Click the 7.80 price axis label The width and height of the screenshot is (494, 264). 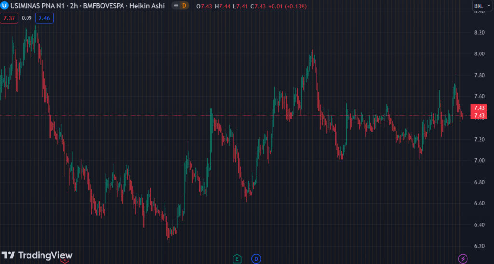(x=479, y=75)
